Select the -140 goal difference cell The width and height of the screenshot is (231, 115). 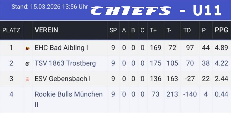click(x=190, y=94)
